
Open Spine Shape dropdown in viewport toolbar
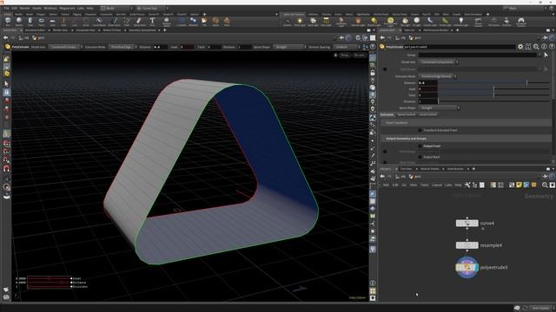point(289,47)
